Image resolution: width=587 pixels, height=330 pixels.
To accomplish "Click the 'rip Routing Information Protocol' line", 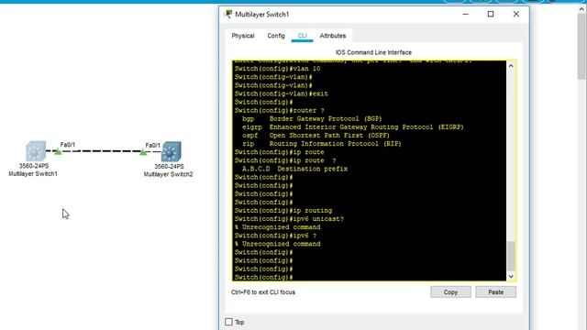I will pyautogui.click(x=322, y=144).
